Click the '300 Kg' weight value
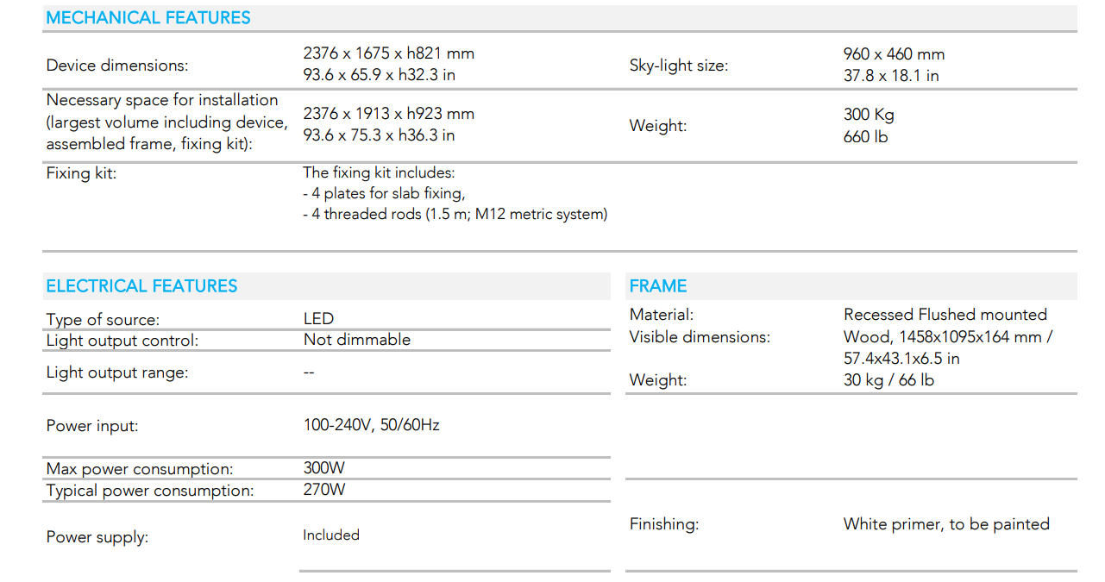Viewport: 1105px width, 582px height. [869, 115]
